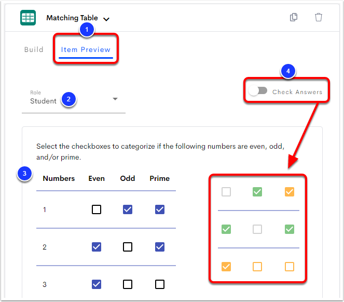
Task: Uncheck the Prime box for number 1
Action: tap(160, 209)
